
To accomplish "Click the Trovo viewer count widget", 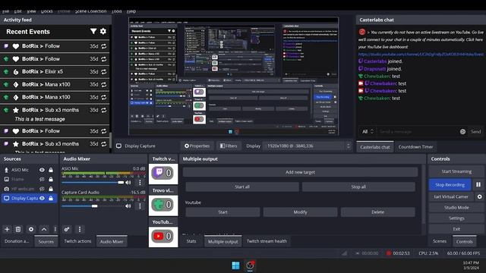I will point(163,205).
